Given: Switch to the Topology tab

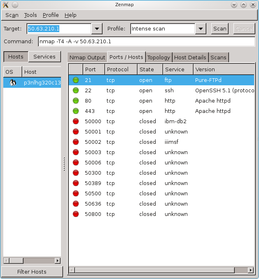Looking at the screenshot, I should pos(159,57).
